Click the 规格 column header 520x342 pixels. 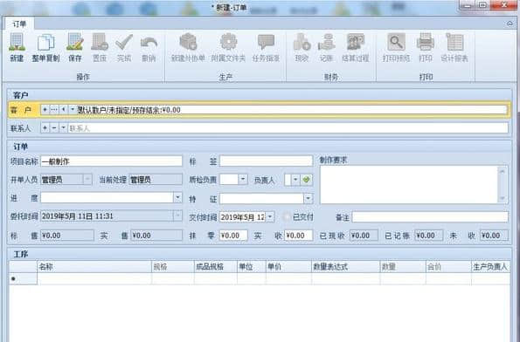pyautogui.click(x=172, y=266)
